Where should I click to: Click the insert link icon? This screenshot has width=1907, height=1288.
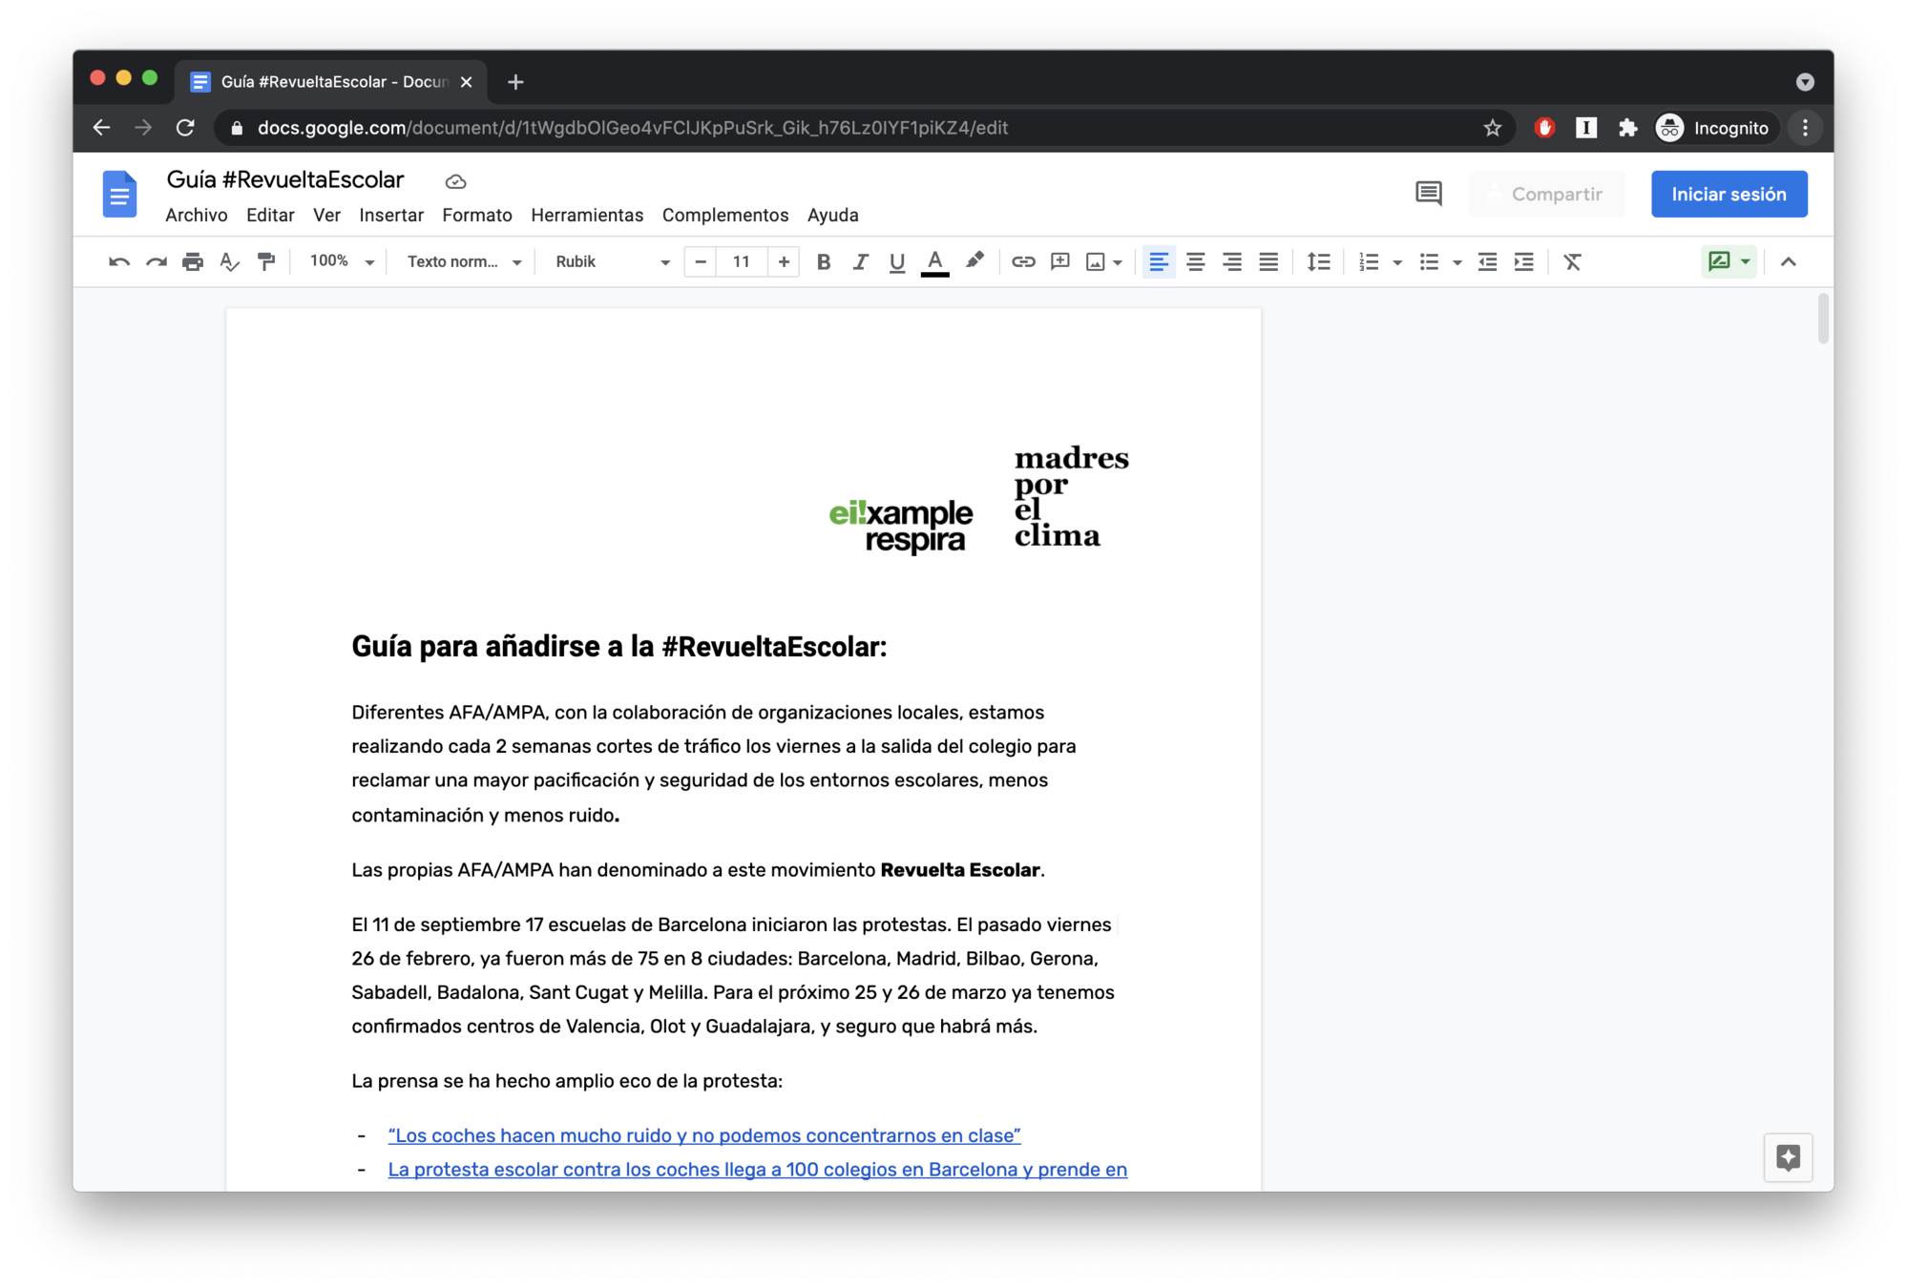tap(1023, 261)
